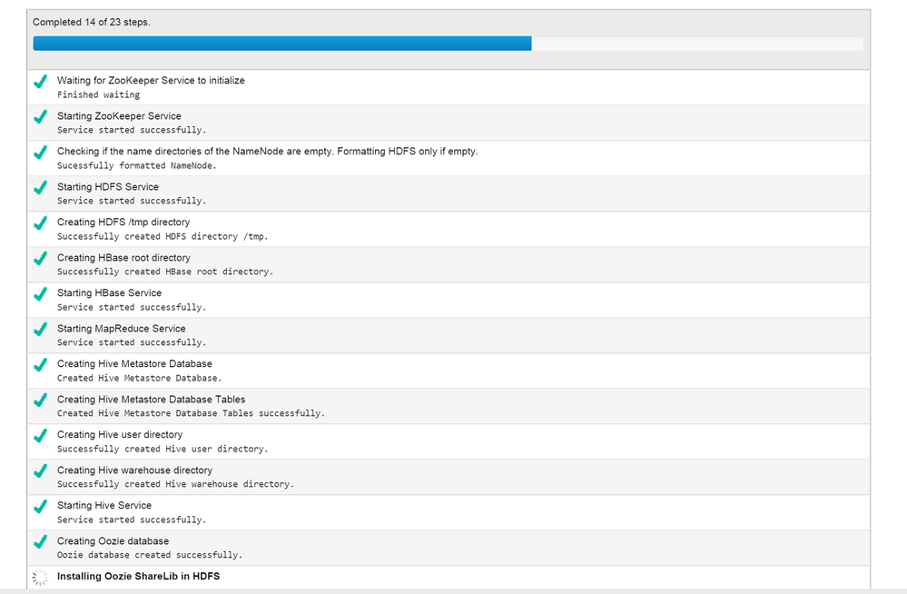Click the blue installation progress bar

281,44
